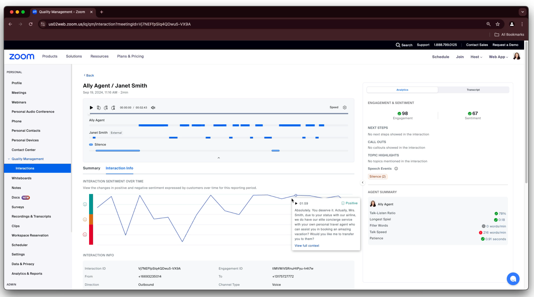
Task: Open the playback Speed option
Action: click(x=334, y=107)
